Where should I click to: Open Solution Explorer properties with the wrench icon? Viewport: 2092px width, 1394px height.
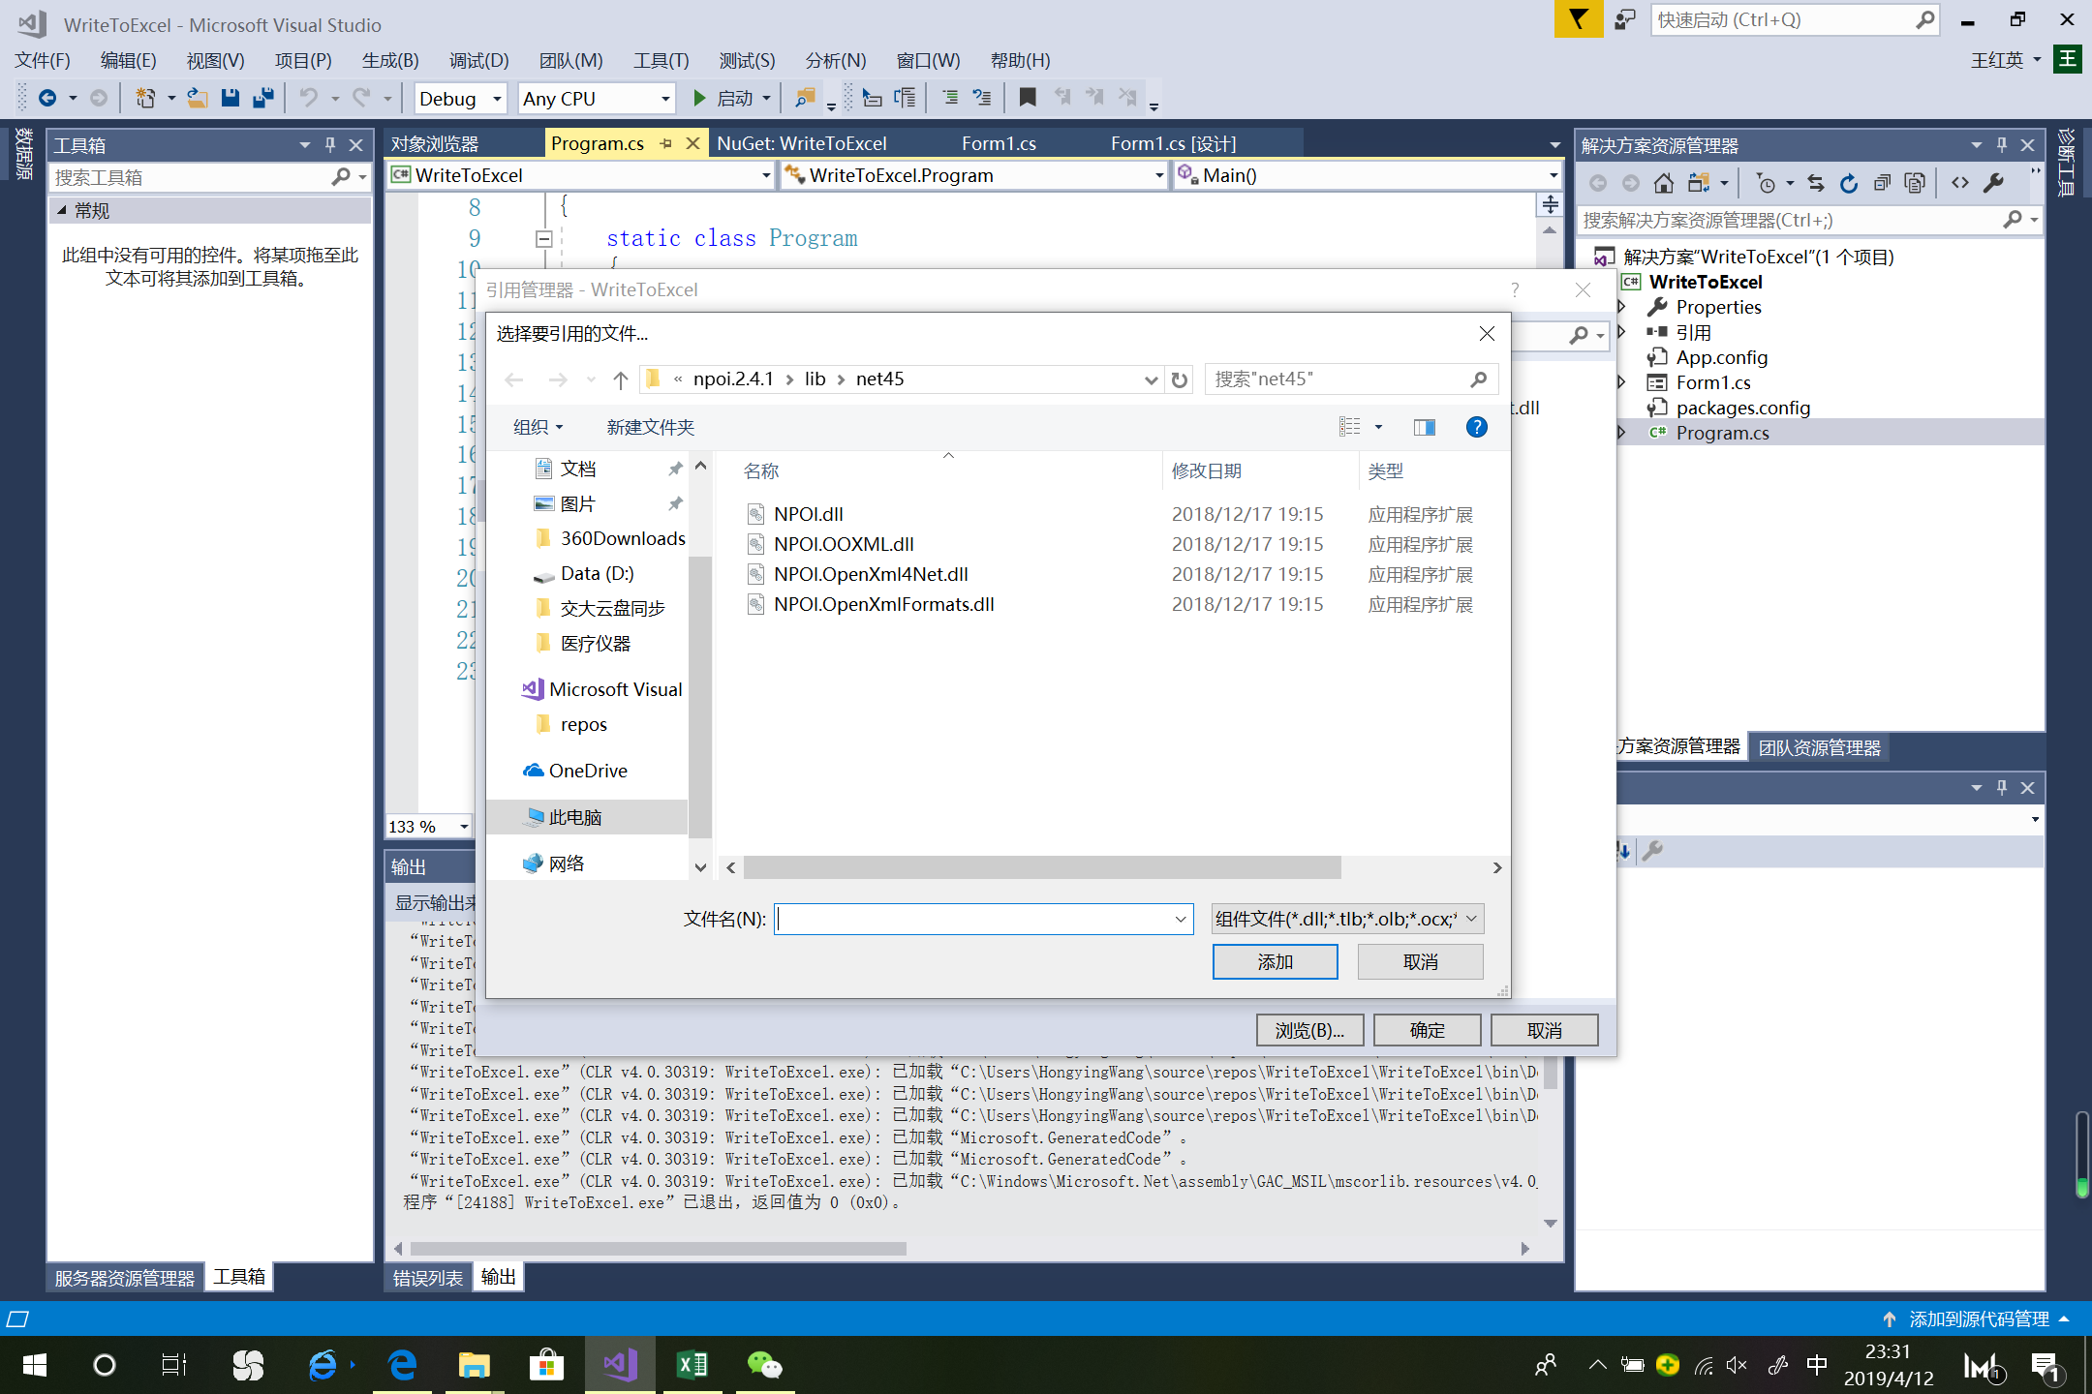(1995, 182)
